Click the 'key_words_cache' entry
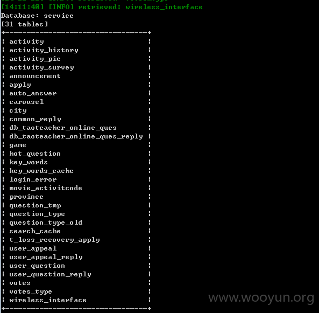 tap(41, 171)
